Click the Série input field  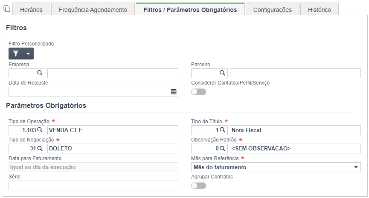93,186
